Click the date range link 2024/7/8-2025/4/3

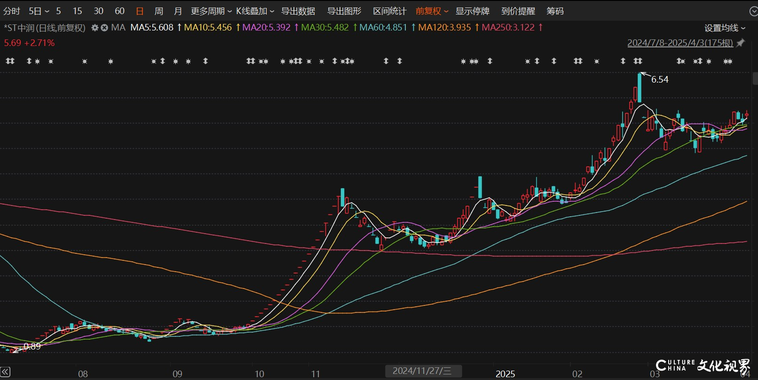[680, 43]
